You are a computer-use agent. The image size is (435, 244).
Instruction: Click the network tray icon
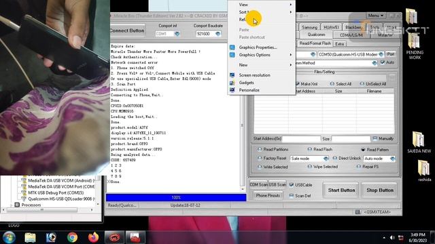(x=401, y=238)
